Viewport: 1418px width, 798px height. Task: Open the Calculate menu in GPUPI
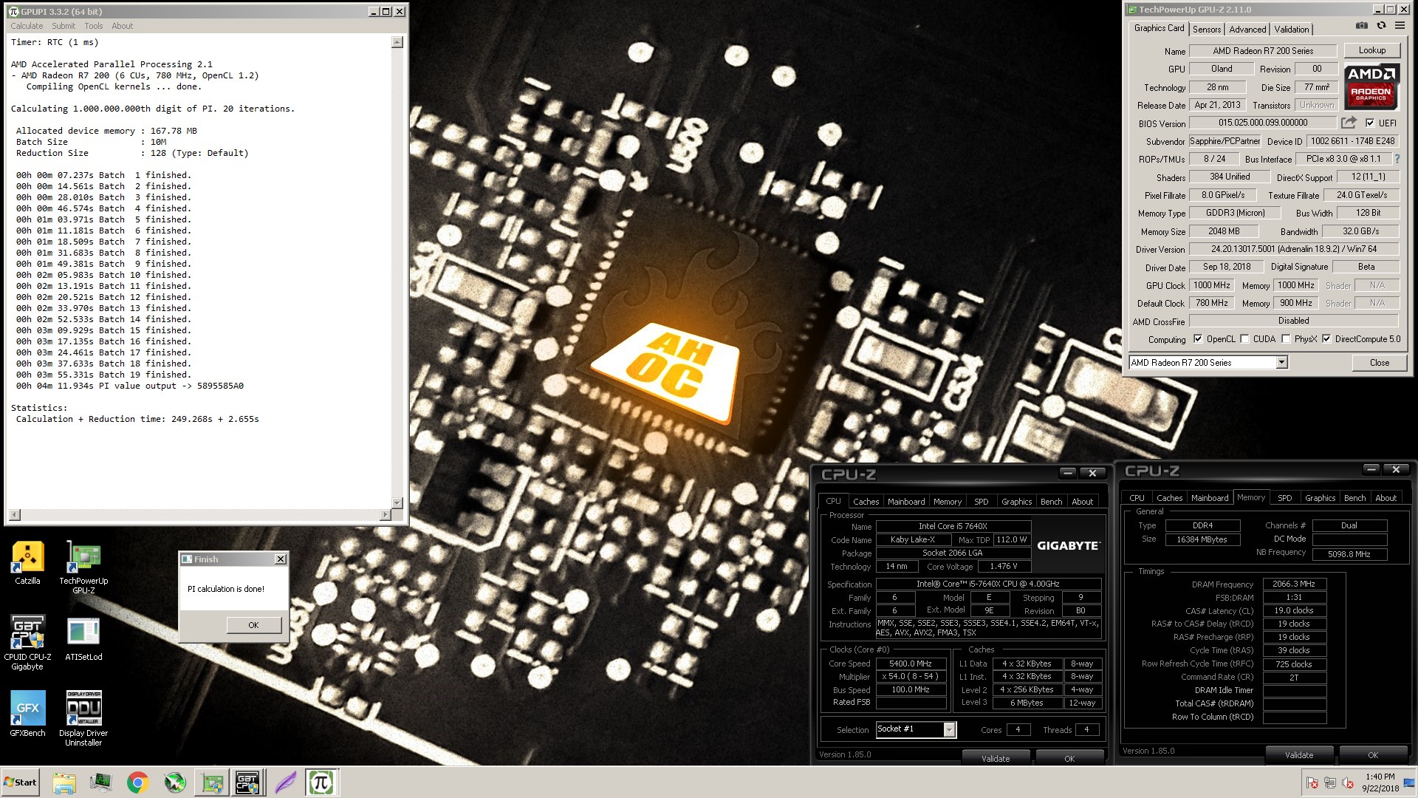27,26
